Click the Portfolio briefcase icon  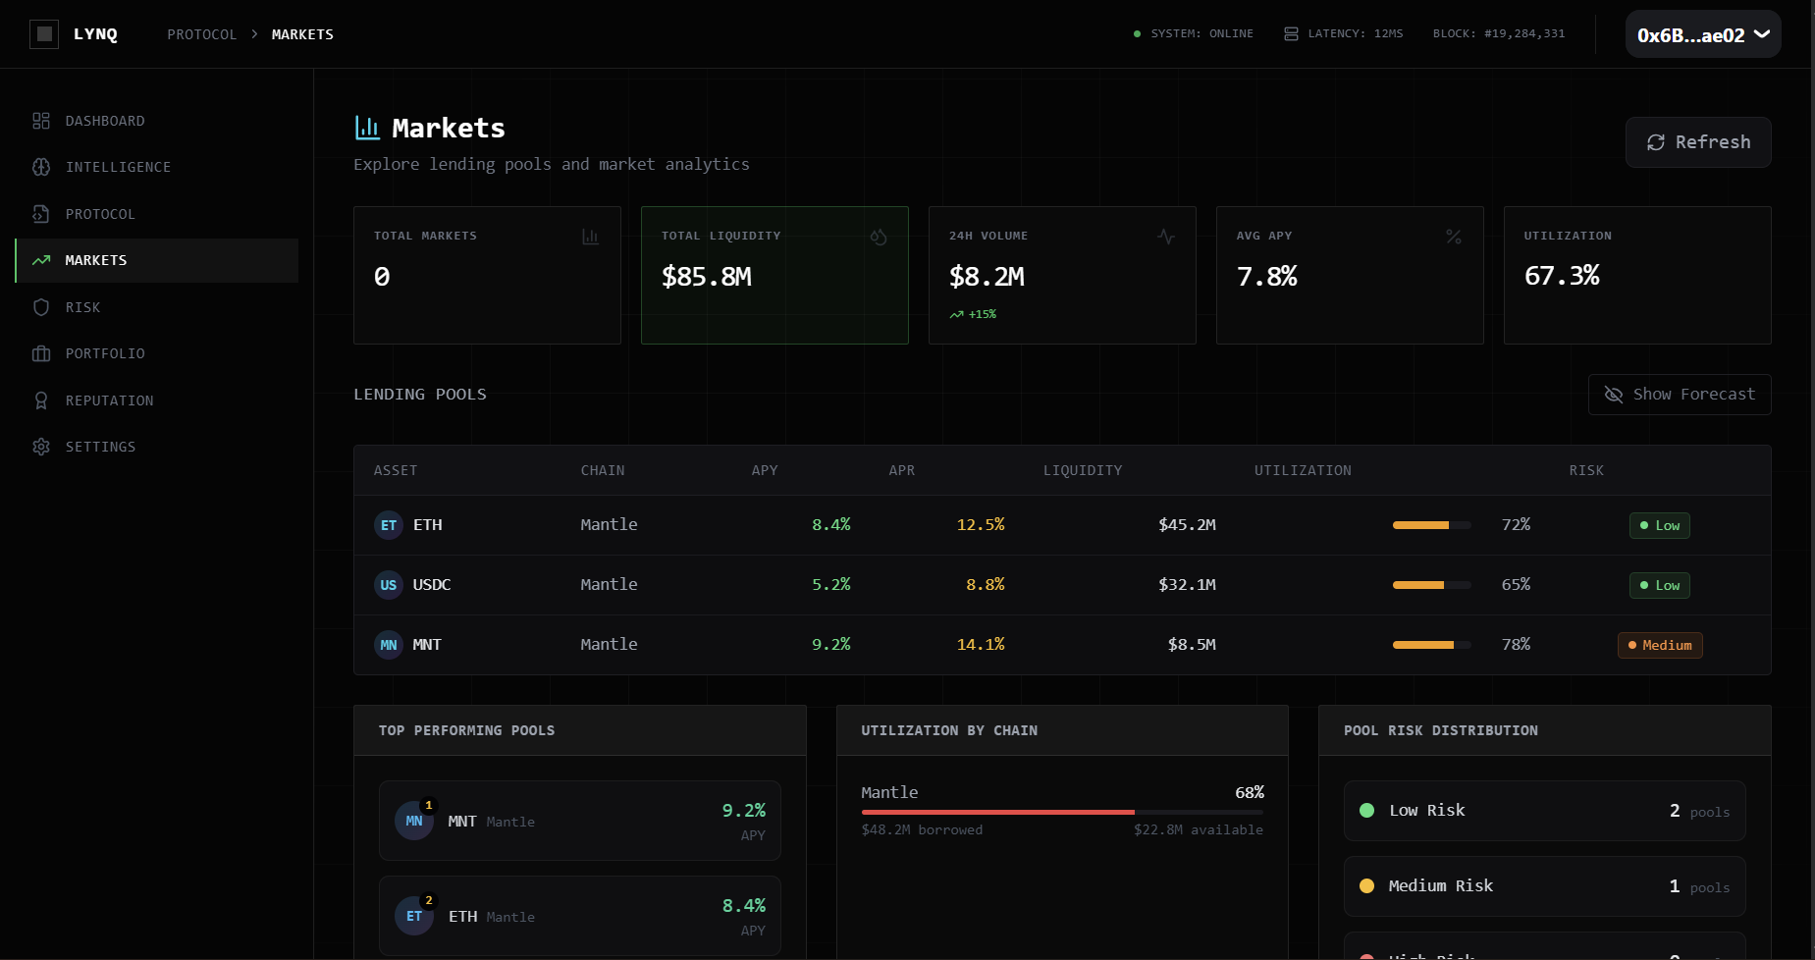(41, 353)
